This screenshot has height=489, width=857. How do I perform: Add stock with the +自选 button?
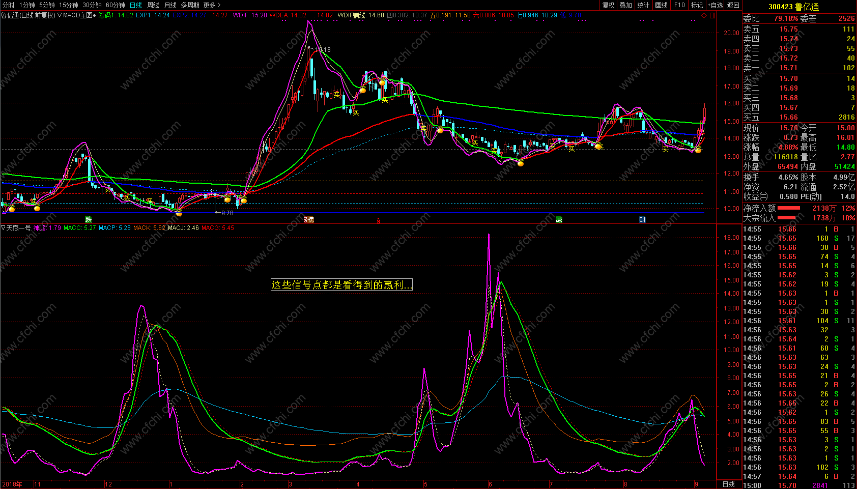715,5
